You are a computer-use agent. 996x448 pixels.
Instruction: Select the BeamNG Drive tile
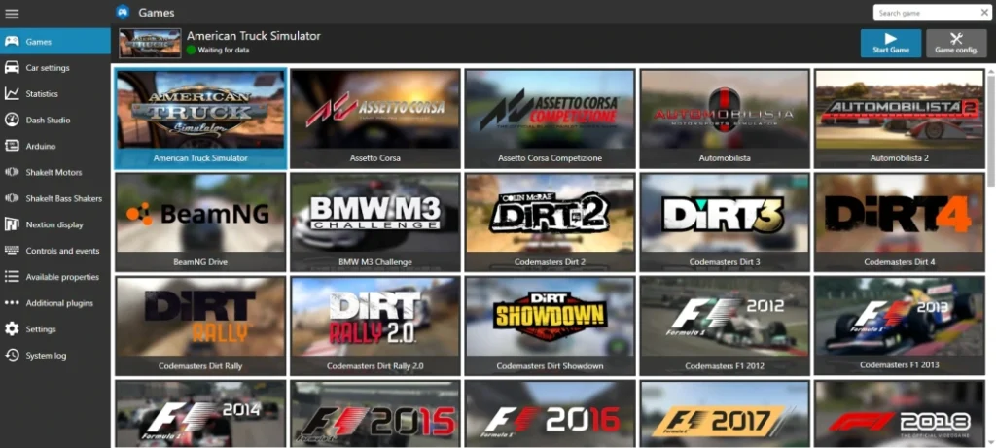click(200, 223)
